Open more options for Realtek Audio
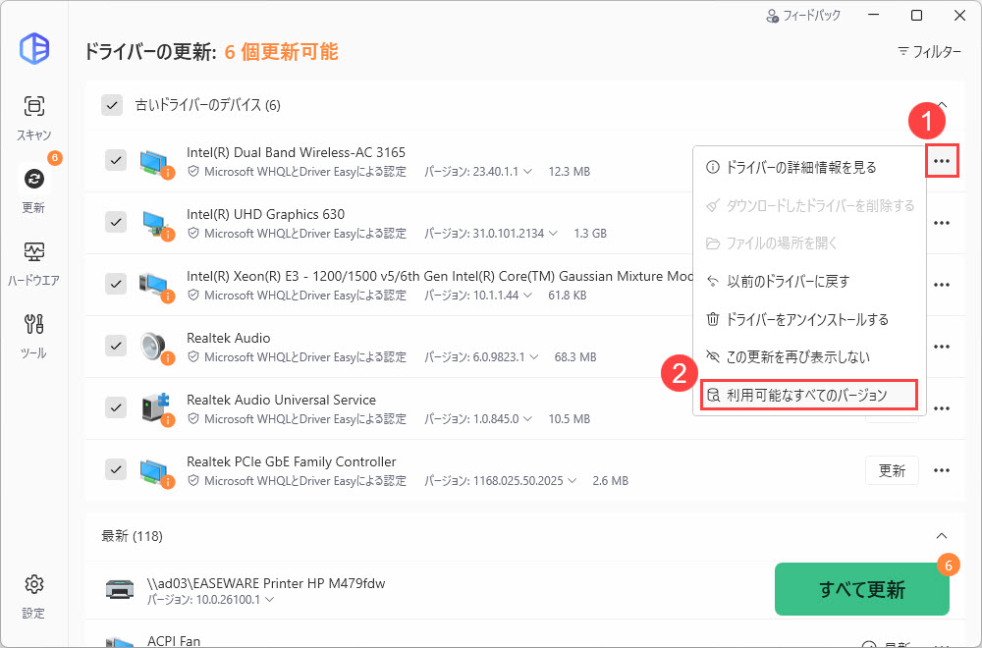Image resolution: width=982 pixels, height=648 pixels. 942,347
